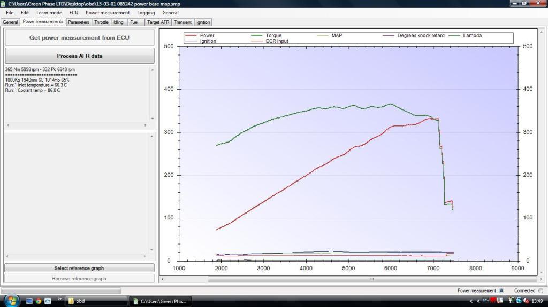Click the 7000 rpm x-axis label
This screenshot has width=548, height=307.
[x=433, y=268]
